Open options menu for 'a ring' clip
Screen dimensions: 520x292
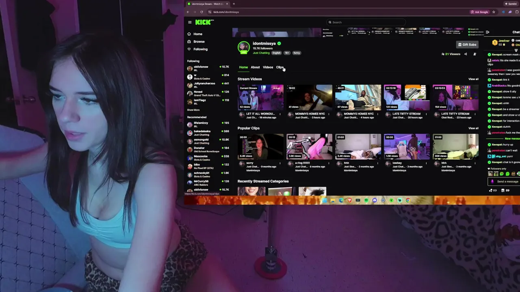329,163
